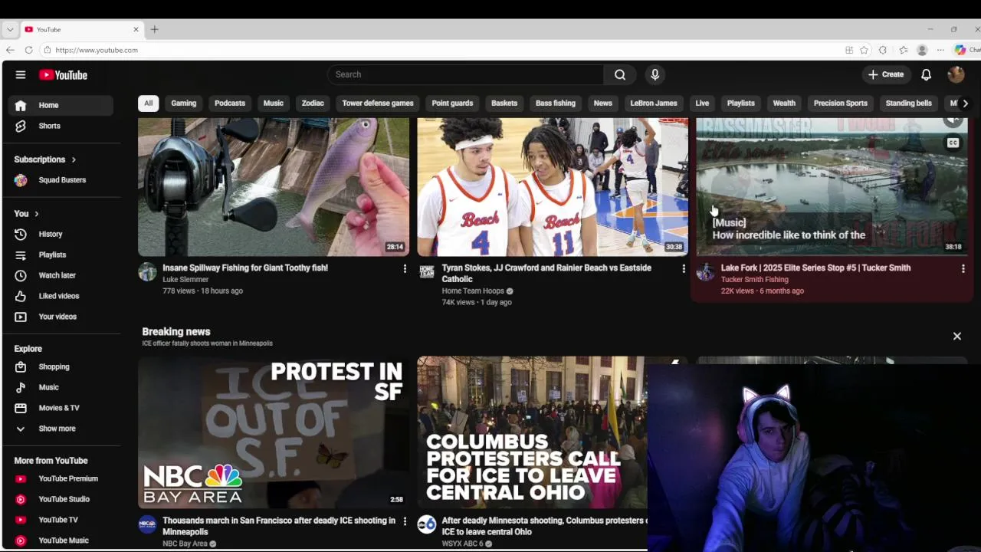
Task: Open Watch later in the sidebar
Action: point(61,275)
